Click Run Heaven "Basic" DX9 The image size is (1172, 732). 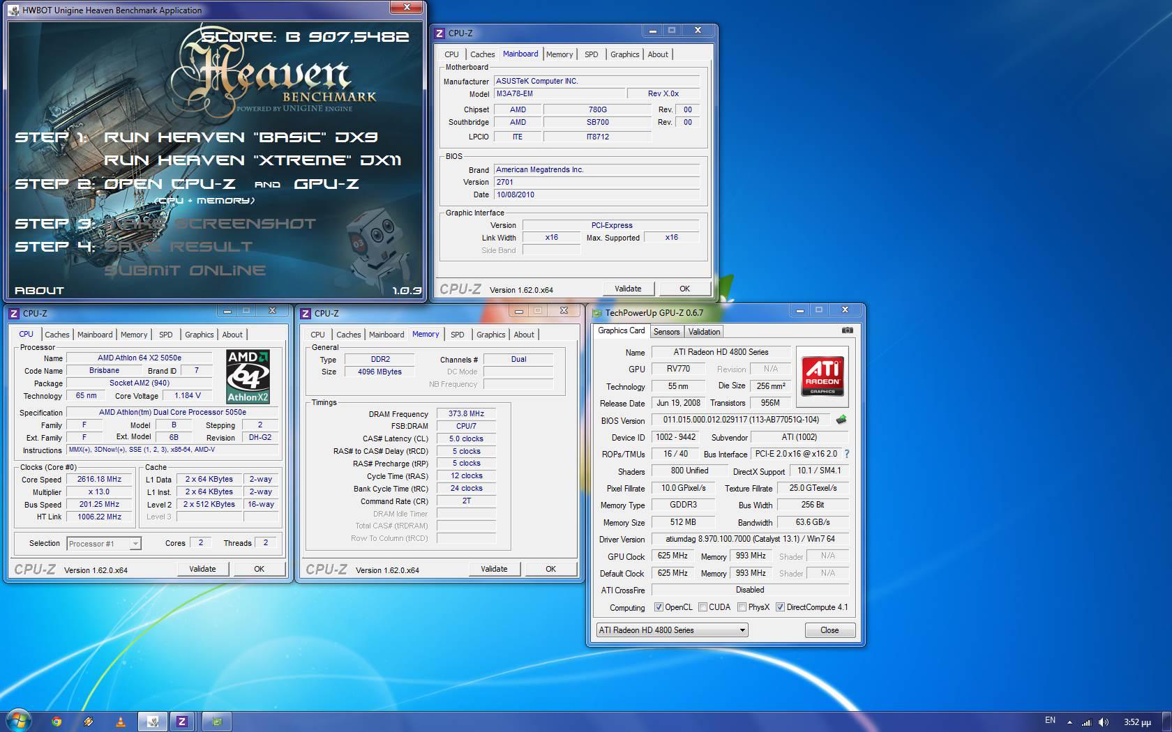click(x=241, y=137)
